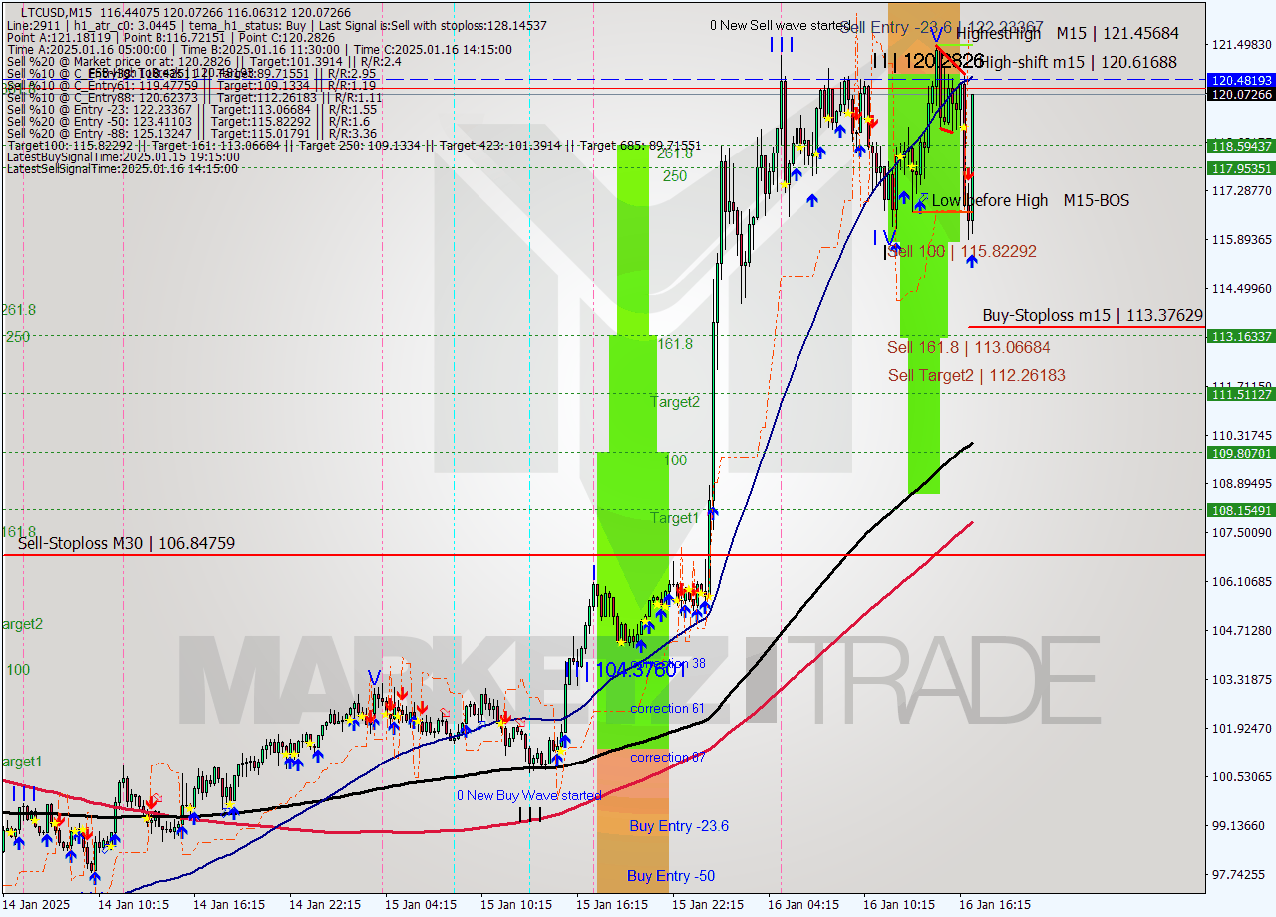Click the '14 Jan 16:15' time axis label
1276x917 pixels.
(x=228, y=905)
